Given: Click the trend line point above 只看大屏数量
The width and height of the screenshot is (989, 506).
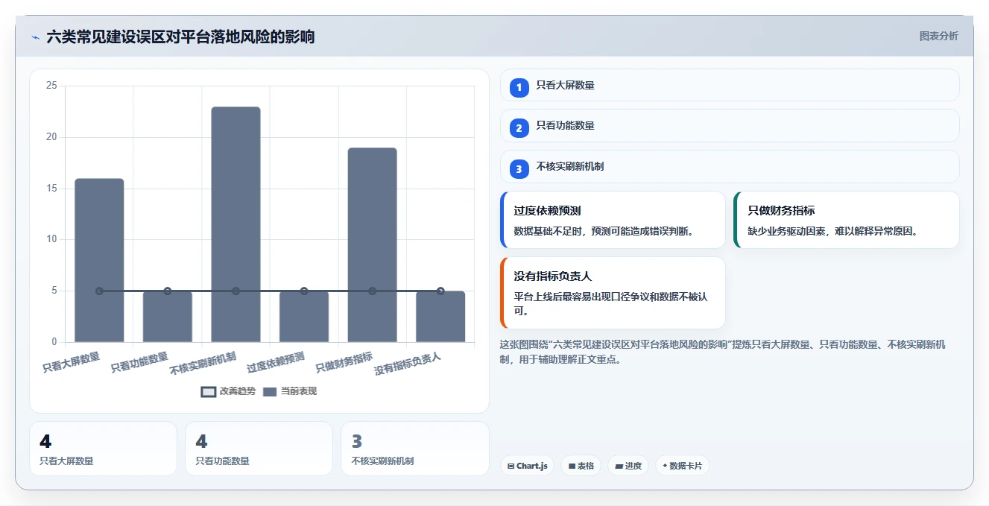Looking at the screenshot, I should [x=99, y=291].
